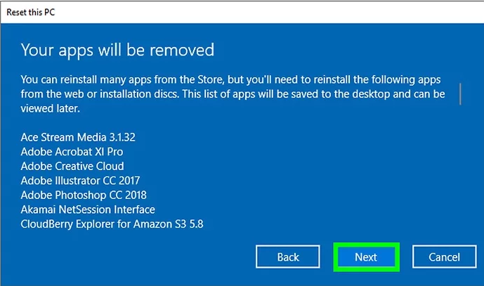Click the app list scrollbar thumb
Viewport: 484px width, 286px height.
461,93
